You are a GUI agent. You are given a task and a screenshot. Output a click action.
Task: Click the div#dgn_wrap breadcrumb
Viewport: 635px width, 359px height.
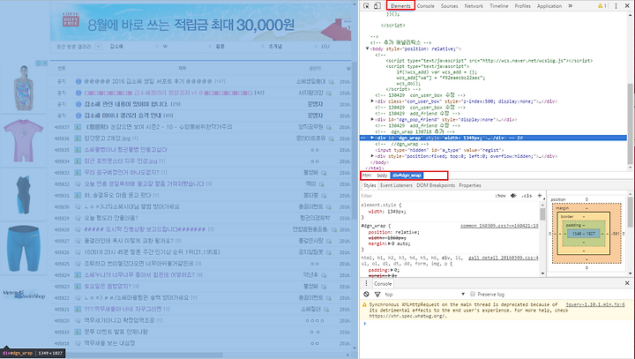point(407,176)
